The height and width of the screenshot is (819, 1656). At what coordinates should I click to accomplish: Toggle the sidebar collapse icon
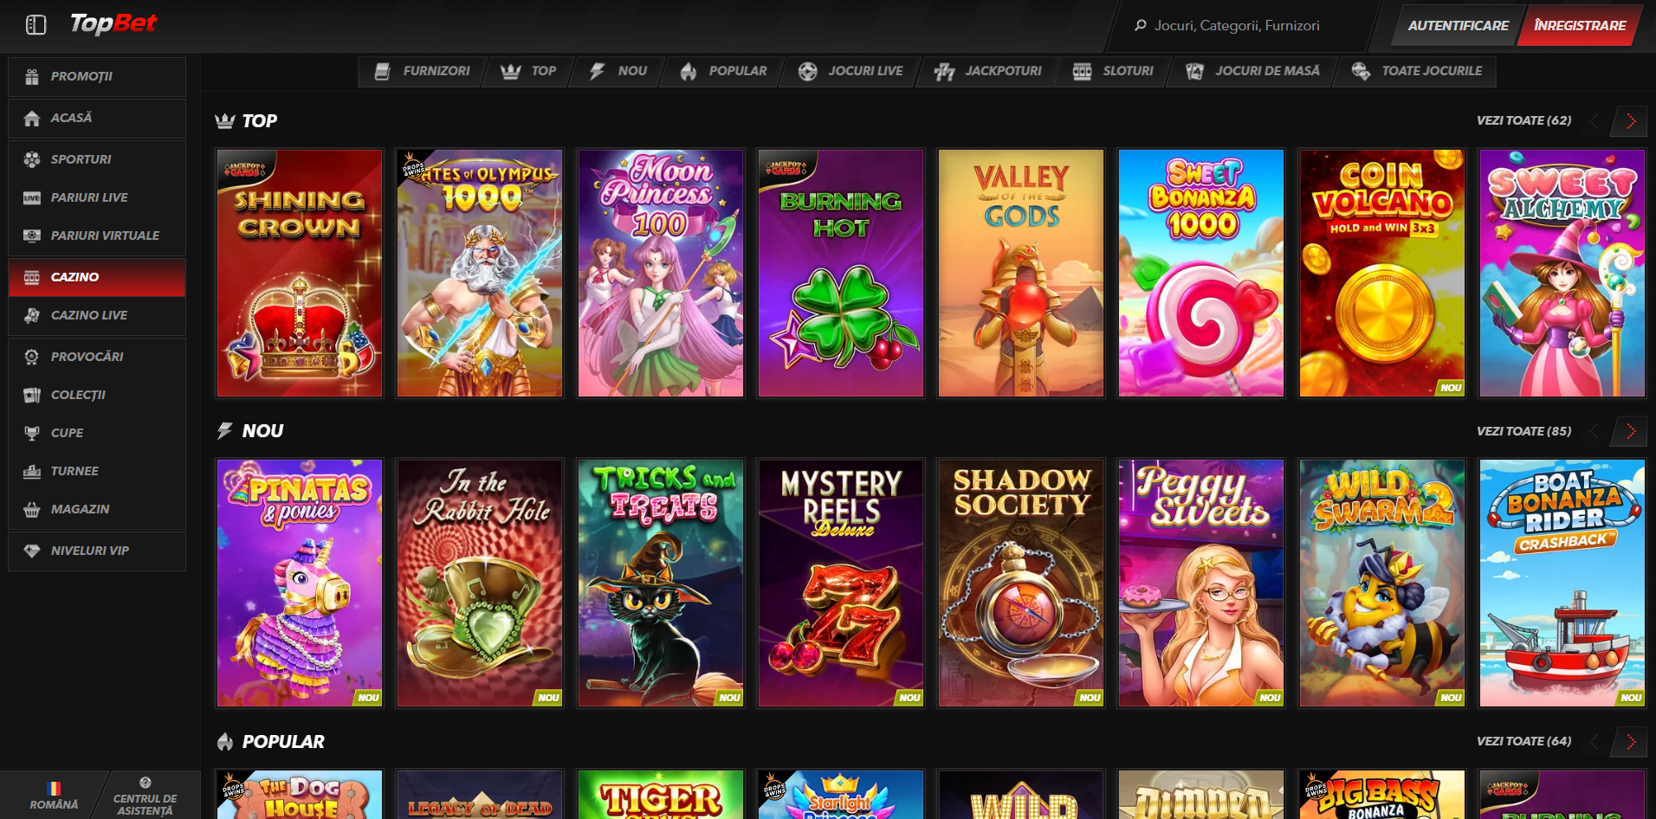tap(36, 25)
